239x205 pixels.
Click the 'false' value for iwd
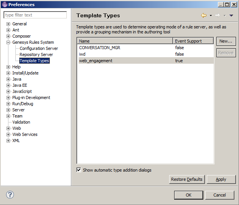(180, 54)
